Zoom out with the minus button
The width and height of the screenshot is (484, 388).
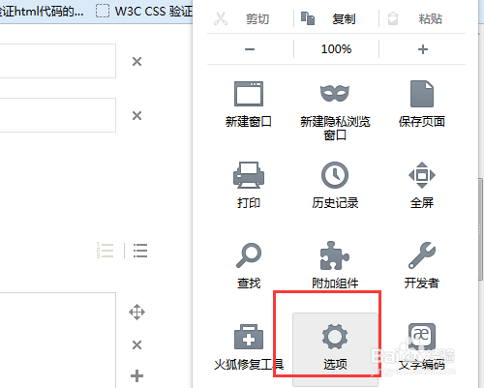tap(250, 49)
